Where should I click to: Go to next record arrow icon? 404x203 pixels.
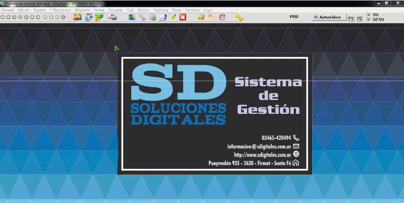tap(26, 17)
